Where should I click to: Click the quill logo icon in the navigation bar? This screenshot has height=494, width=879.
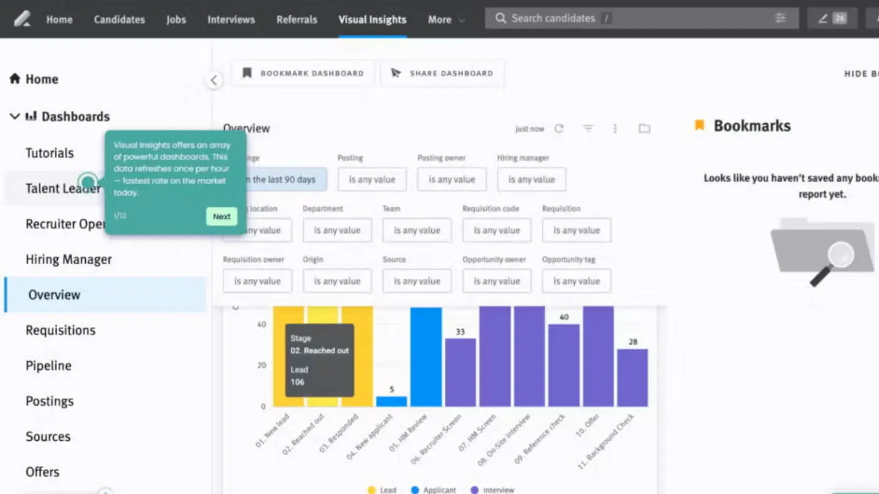22,19
